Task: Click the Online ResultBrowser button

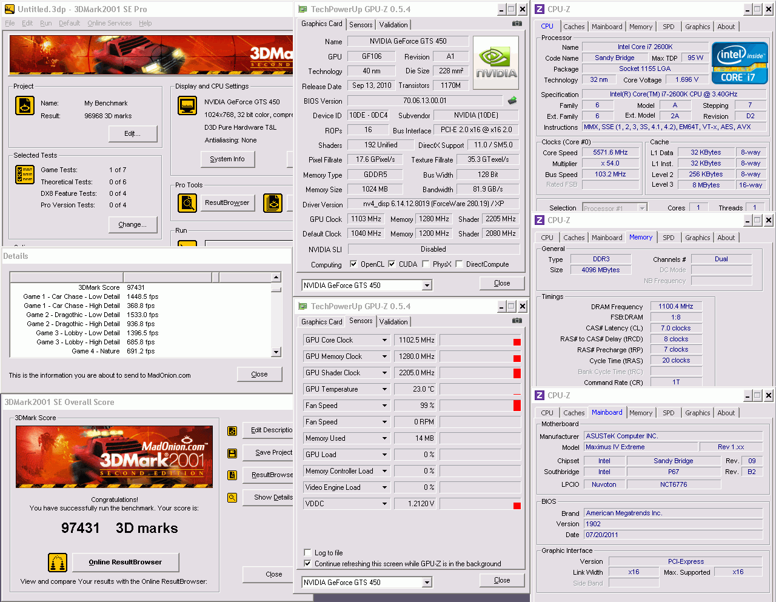Action: tap(125, 562)
